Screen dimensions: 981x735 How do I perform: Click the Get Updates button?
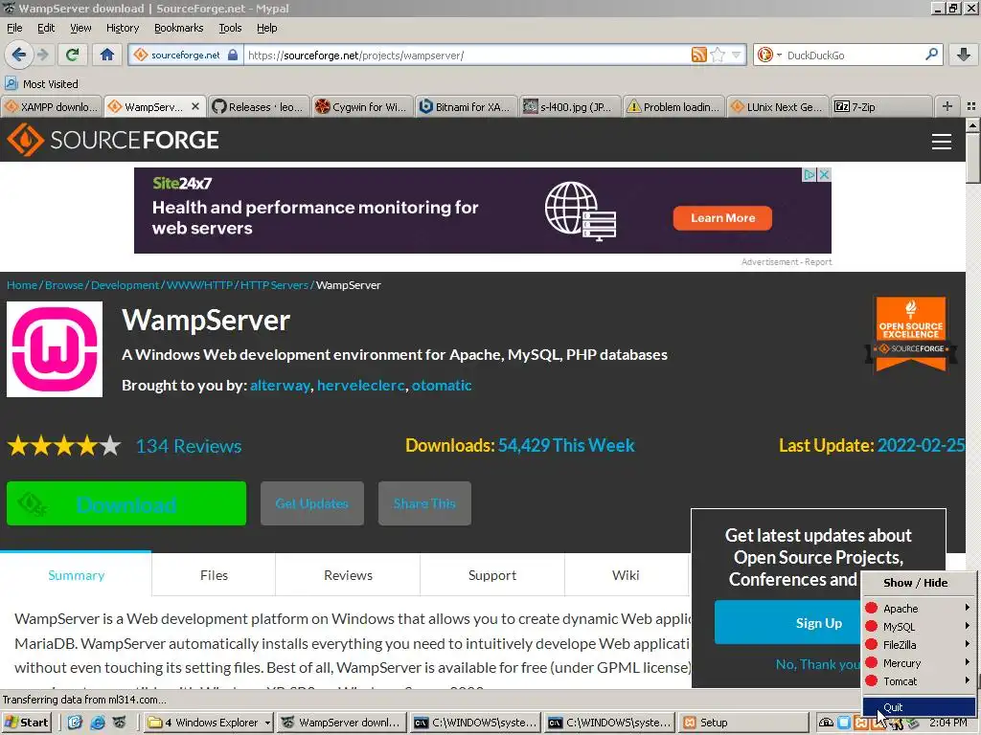(311, 503)
